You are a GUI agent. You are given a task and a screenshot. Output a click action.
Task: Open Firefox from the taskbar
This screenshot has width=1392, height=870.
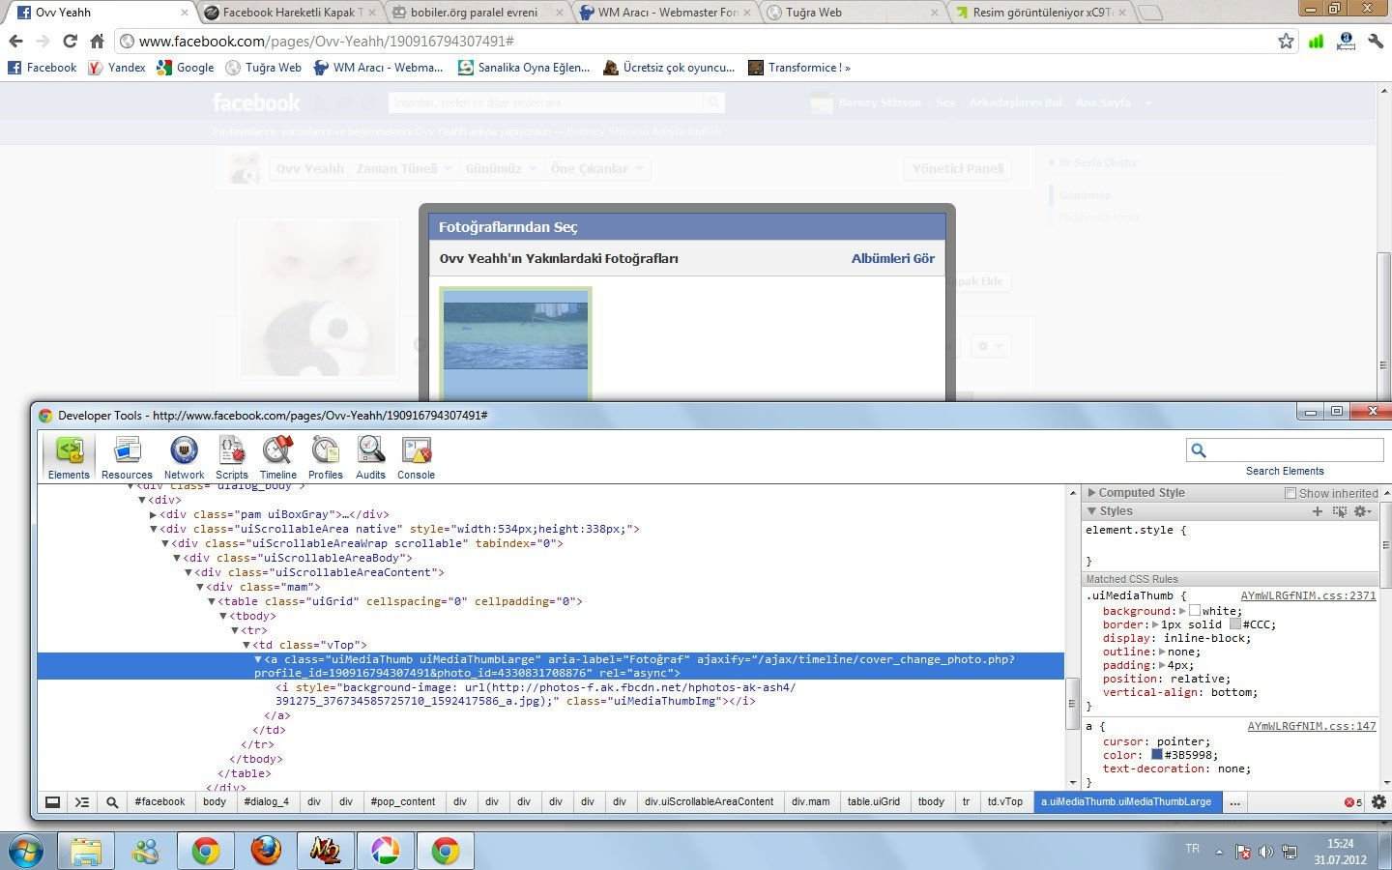[x=266, y=851]
